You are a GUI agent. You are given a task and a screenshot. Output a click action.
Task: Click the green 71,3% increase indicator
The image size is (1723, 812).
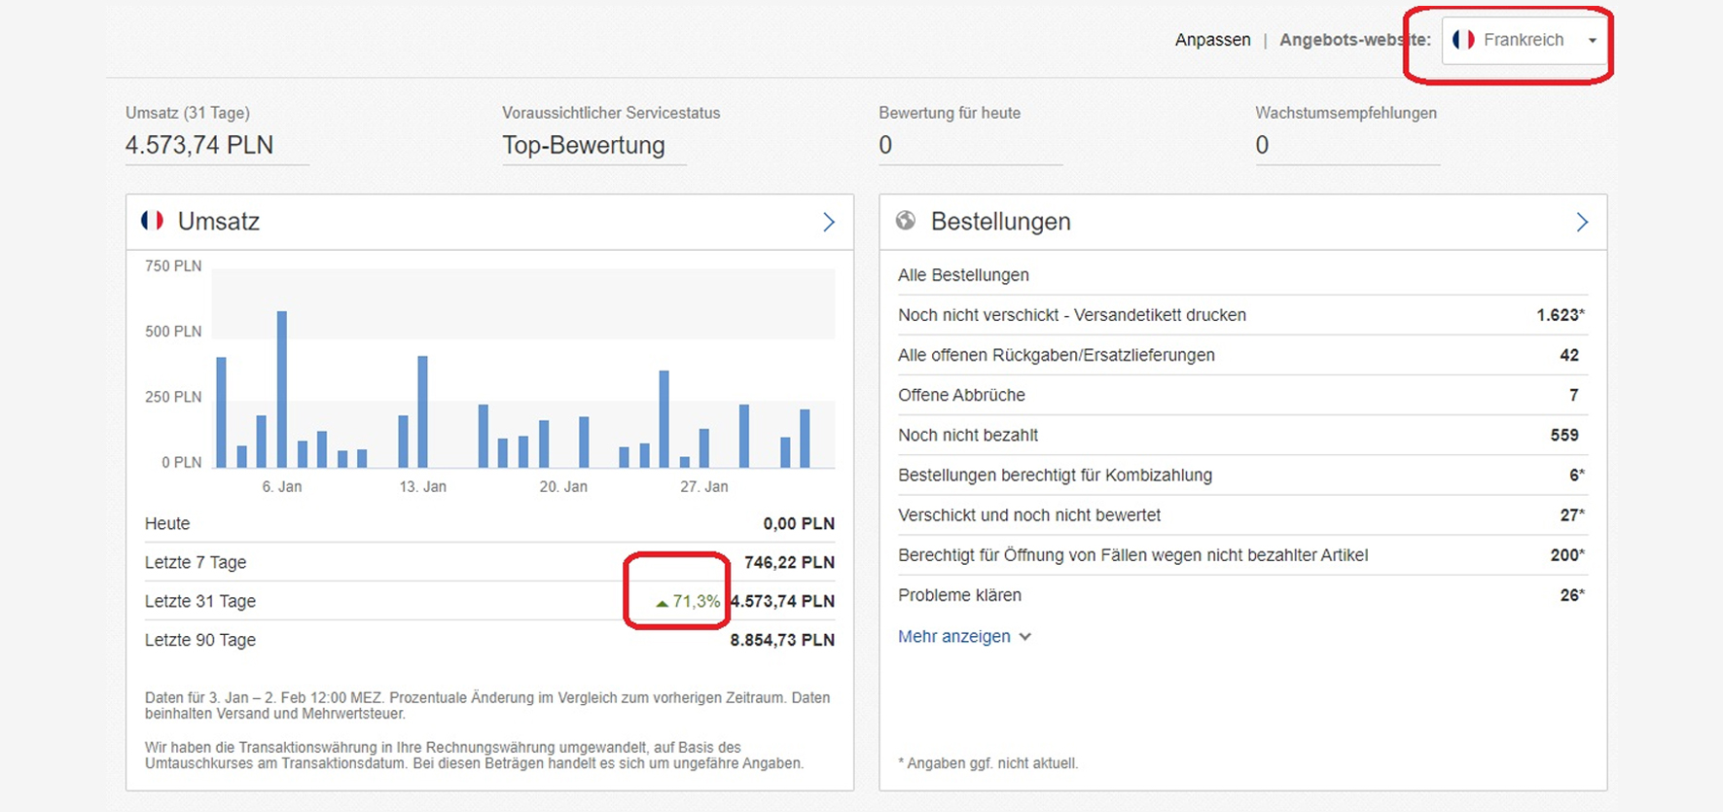tap(688, 602)
